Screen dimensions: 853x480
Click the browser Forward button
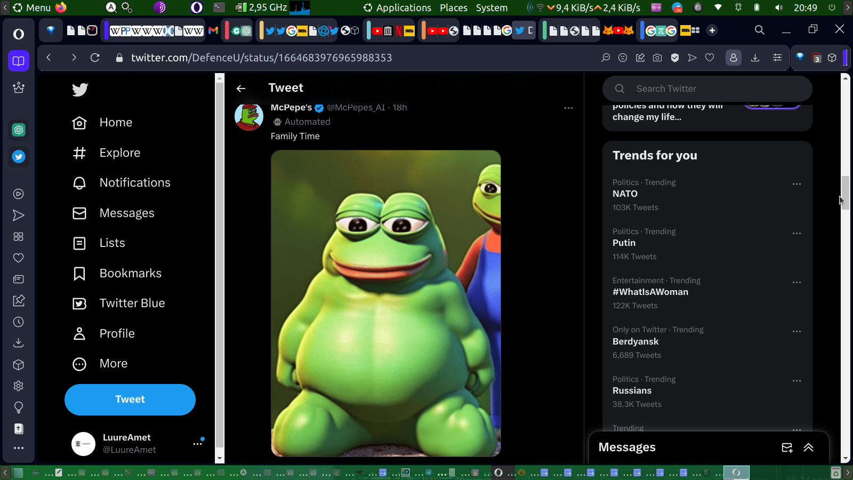pyautogui.click(x=74, y=58)
